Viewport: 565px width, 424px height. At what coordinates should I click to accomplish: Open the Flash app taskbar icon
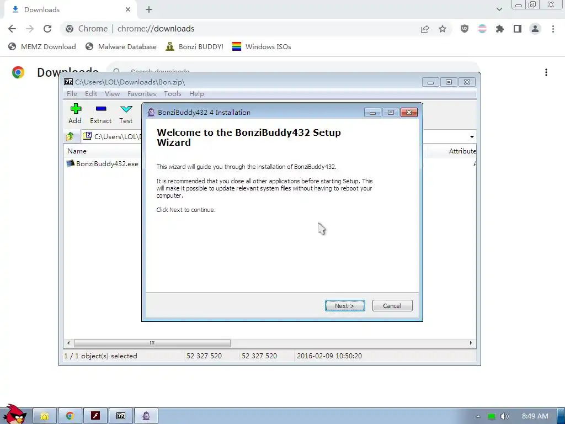(x=95, y=416)
